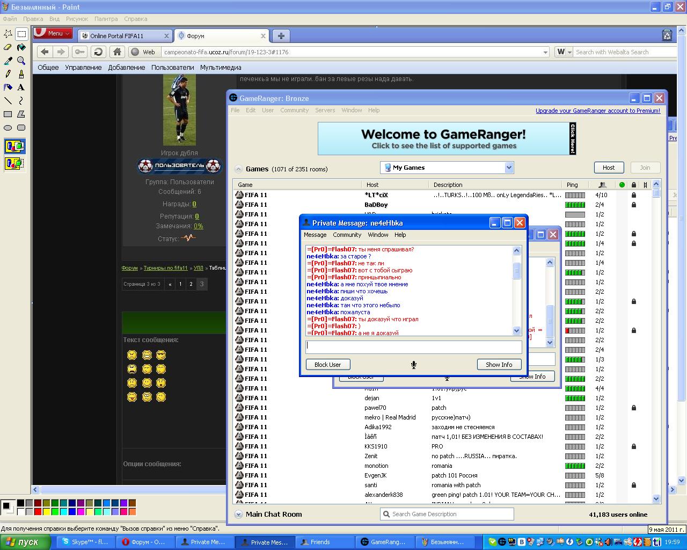Pick the Text tool in Paint
The height and width of the screenshot is (550, 687).
coord(21,87)
